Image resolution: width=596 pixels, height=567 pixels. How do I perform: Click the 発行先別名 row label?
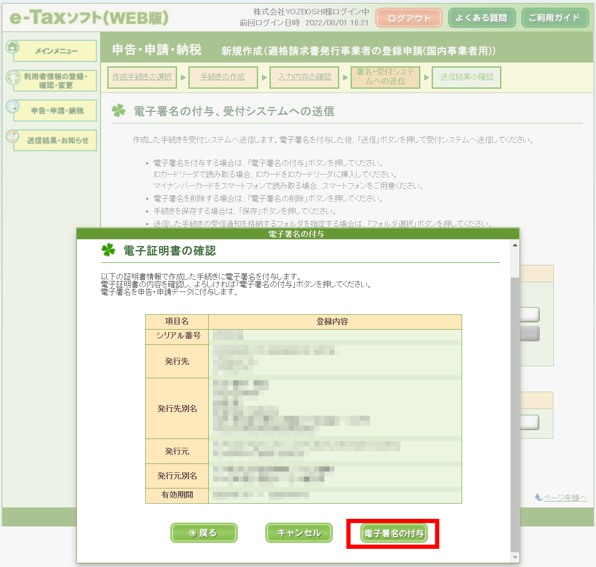177,409
